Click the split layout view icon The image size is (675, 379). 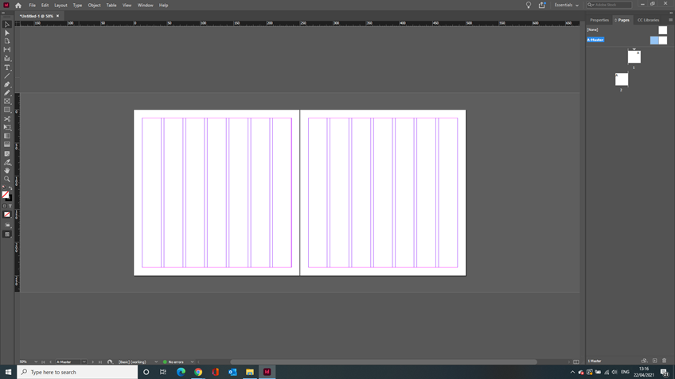576,362
